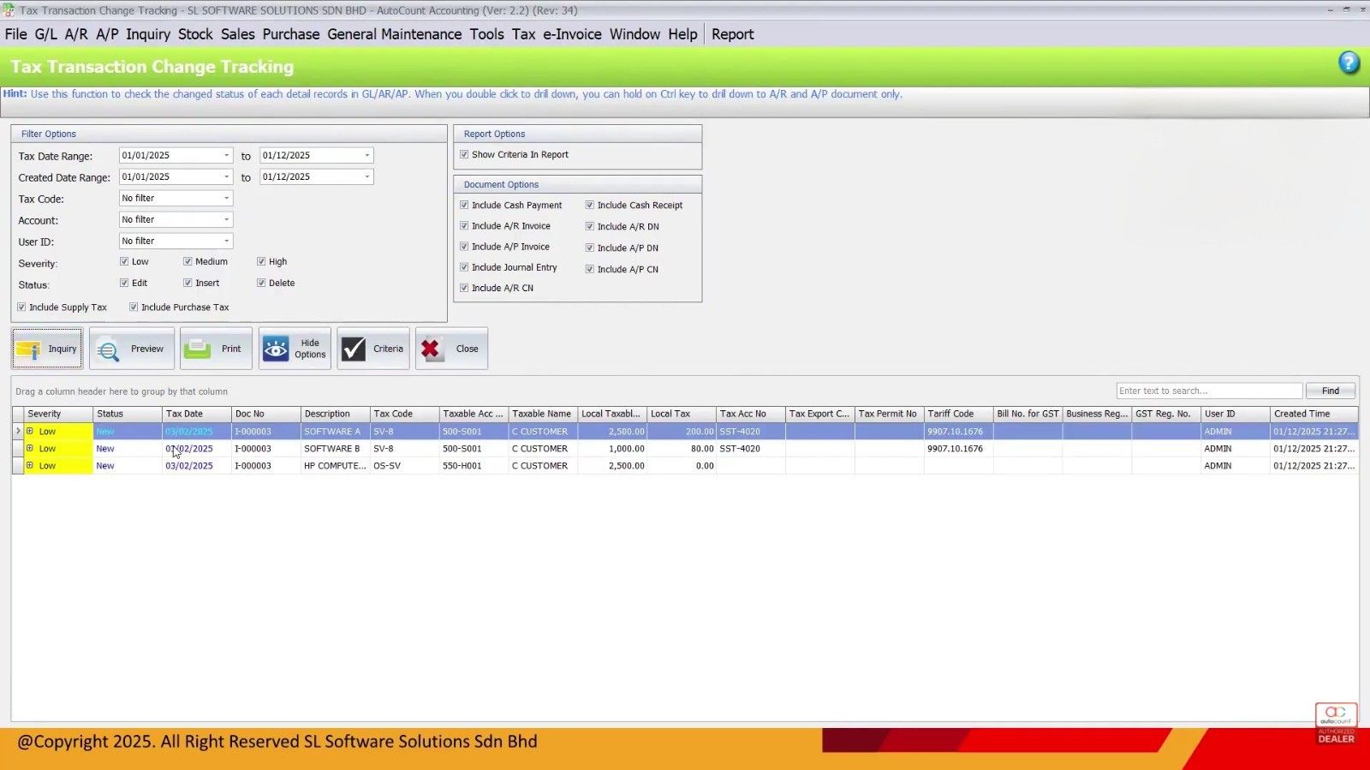
Task: Toggle Show Criteria In Report checkbox
Action: click(464, 154)
